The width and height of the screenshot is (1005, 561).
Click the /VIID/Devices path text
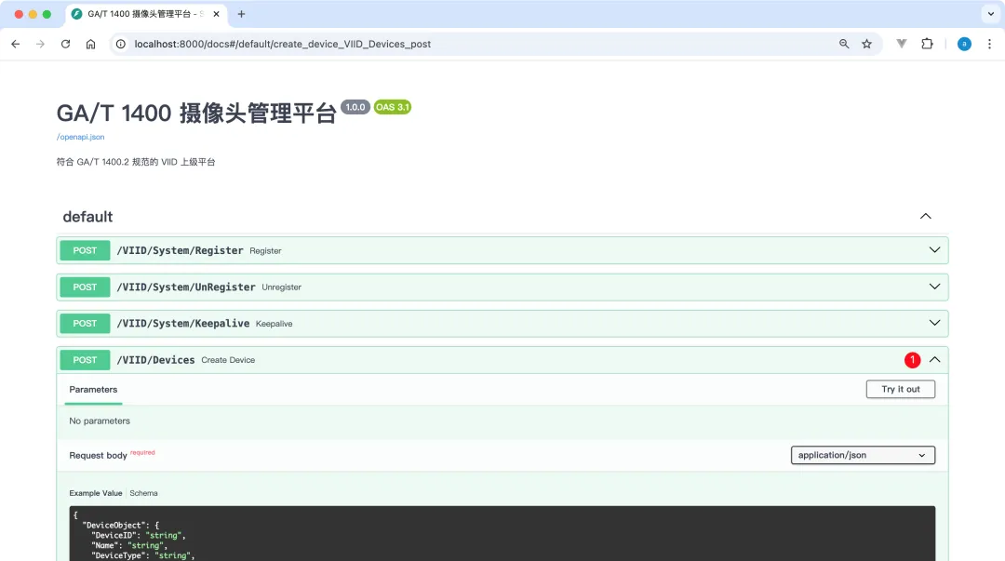155,360
